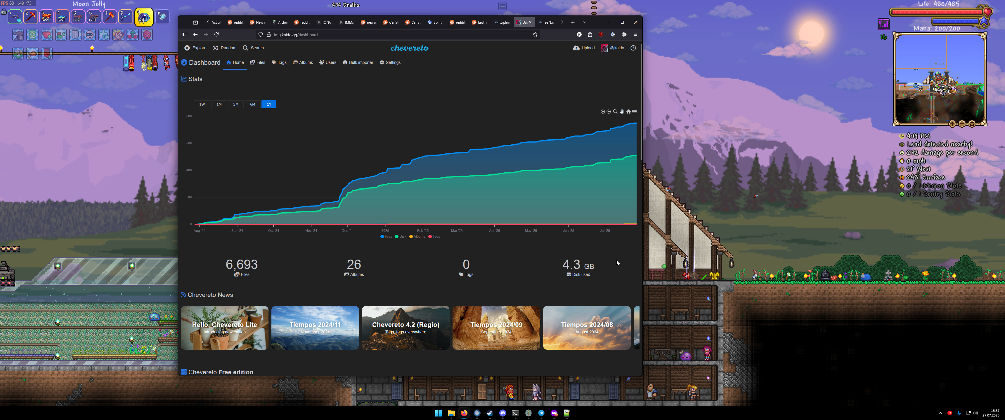Click the site security shield icon
The width and height of the screenshot is (1005, 420).
261,35
